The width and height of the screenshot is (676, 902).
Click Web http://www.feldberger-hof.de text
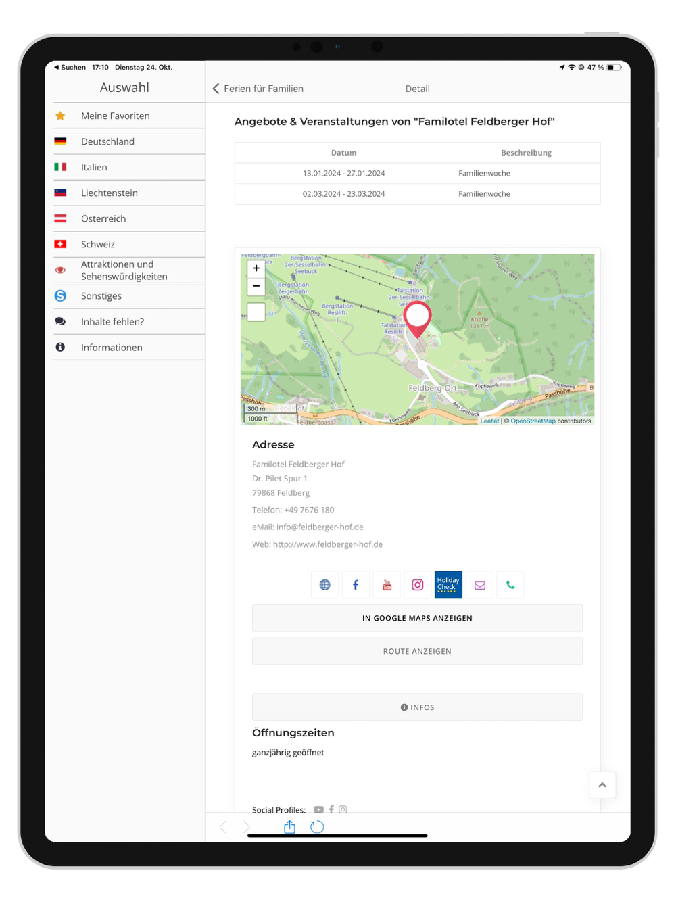(317, 544)
